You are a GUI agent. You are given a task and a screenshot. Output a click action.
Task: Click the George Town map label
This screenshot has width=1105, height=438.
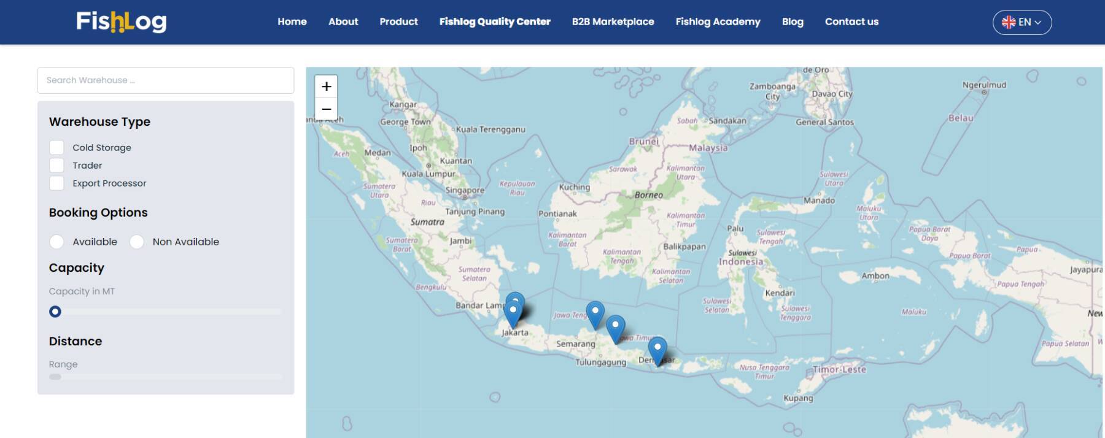click(405, 122)
